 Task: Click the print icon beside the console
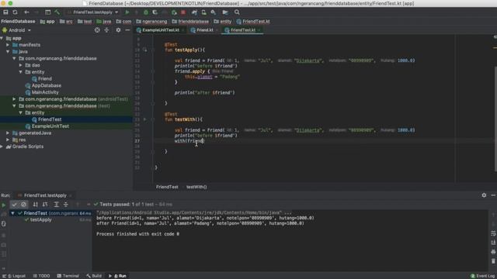493,252
